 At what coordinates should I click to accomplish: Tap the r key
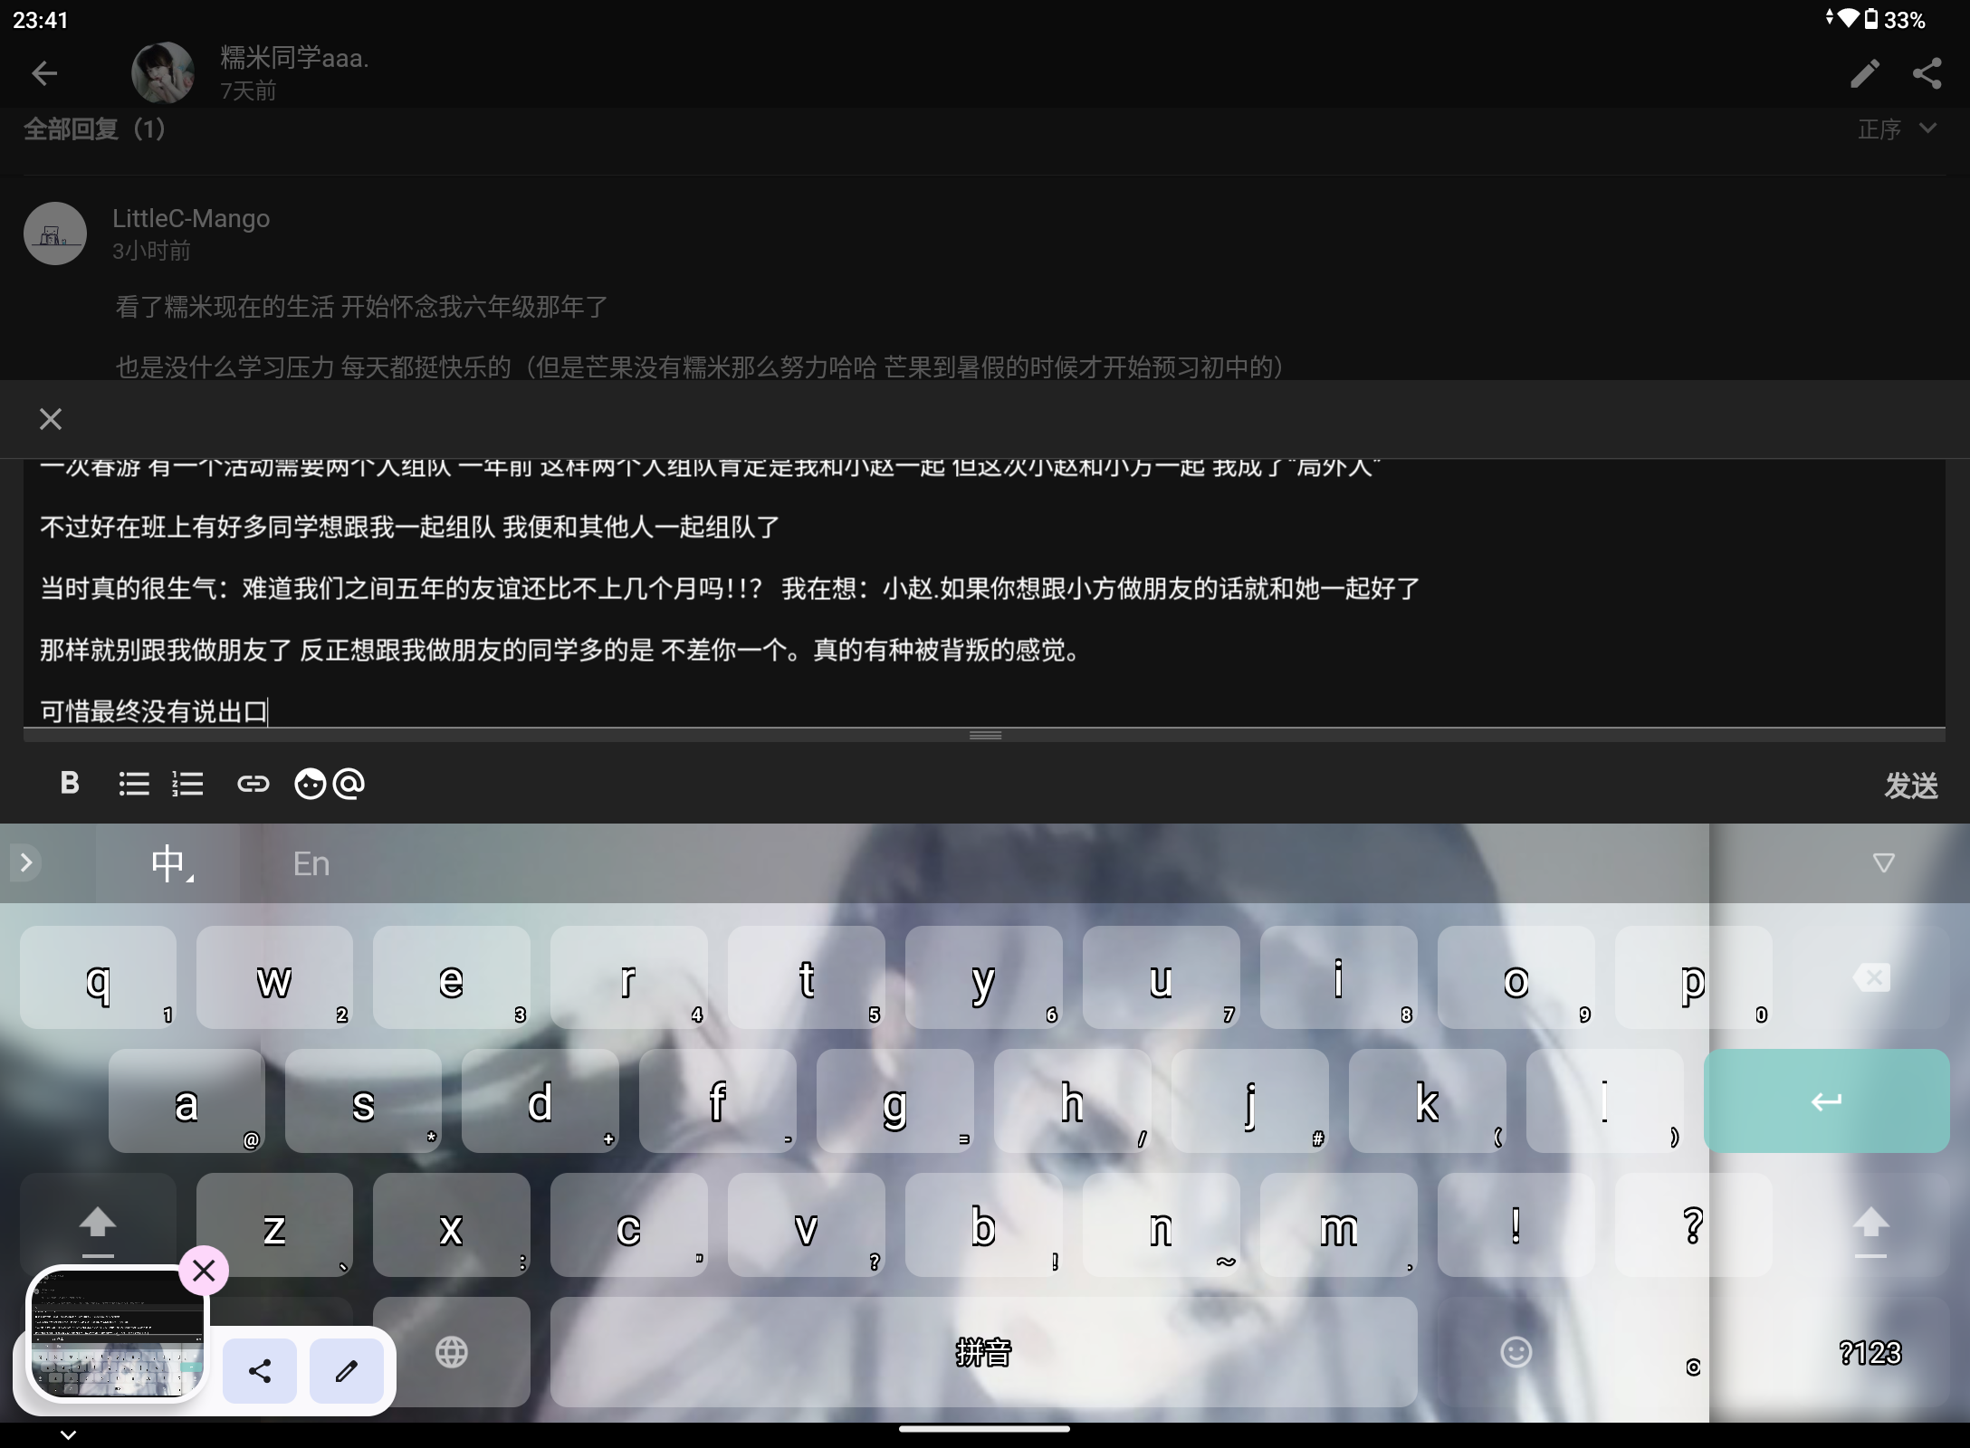coord(628,977)
